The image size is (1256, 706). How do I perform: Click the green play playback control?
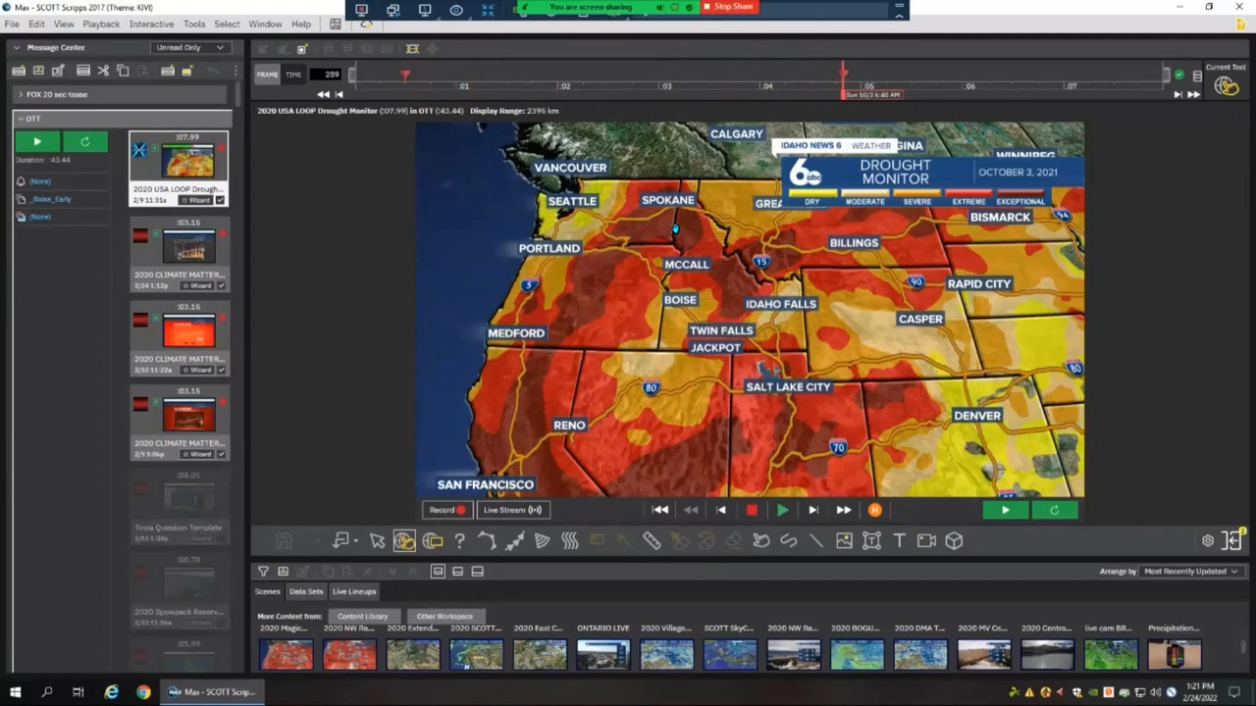tap(782, 510)
